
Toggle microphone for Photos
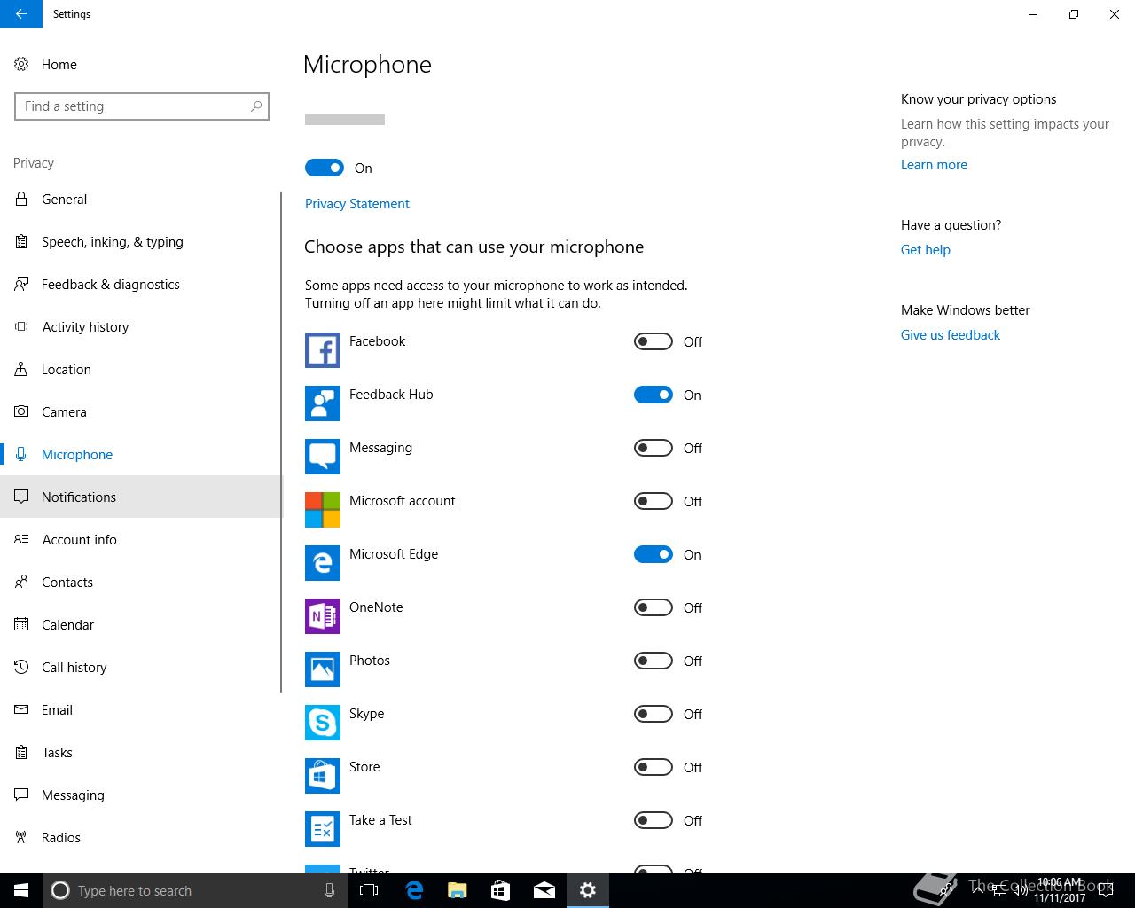point(654,661)
